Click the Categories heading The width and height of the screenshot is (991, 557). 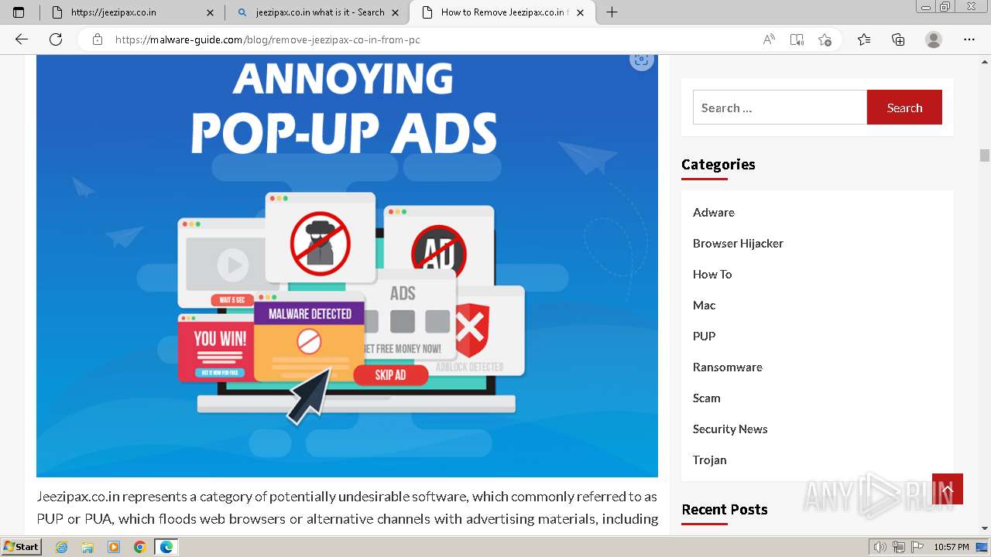click(718, 164)
